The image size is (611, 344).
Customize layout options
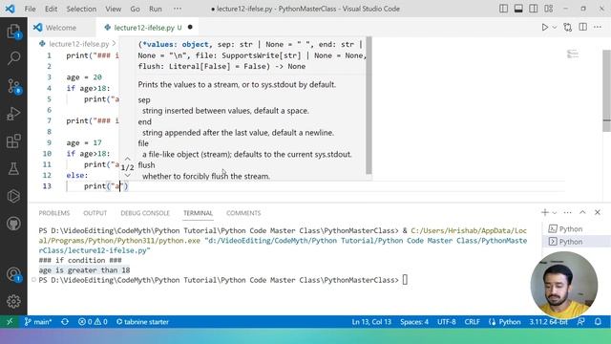click(549, 9)
